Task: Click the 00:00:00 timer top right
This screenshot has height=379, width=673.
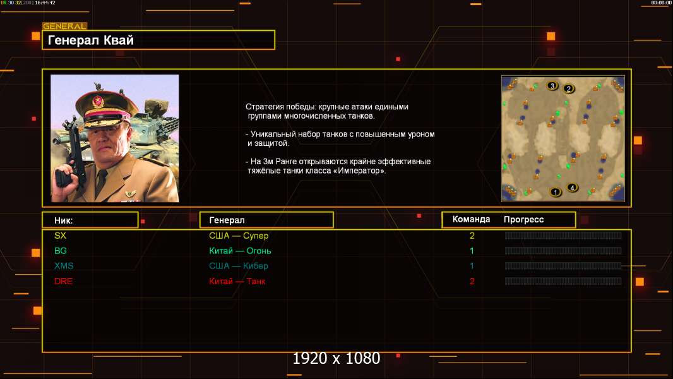Action: click(661, 3)
